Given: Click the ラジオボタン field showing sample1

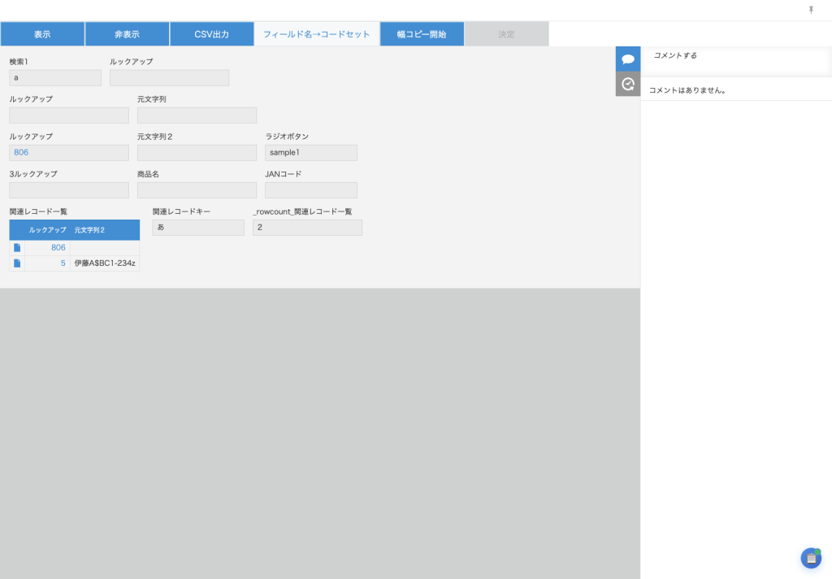Looking at the screenshot, I should pyautogui.click(x=310, y=153).
